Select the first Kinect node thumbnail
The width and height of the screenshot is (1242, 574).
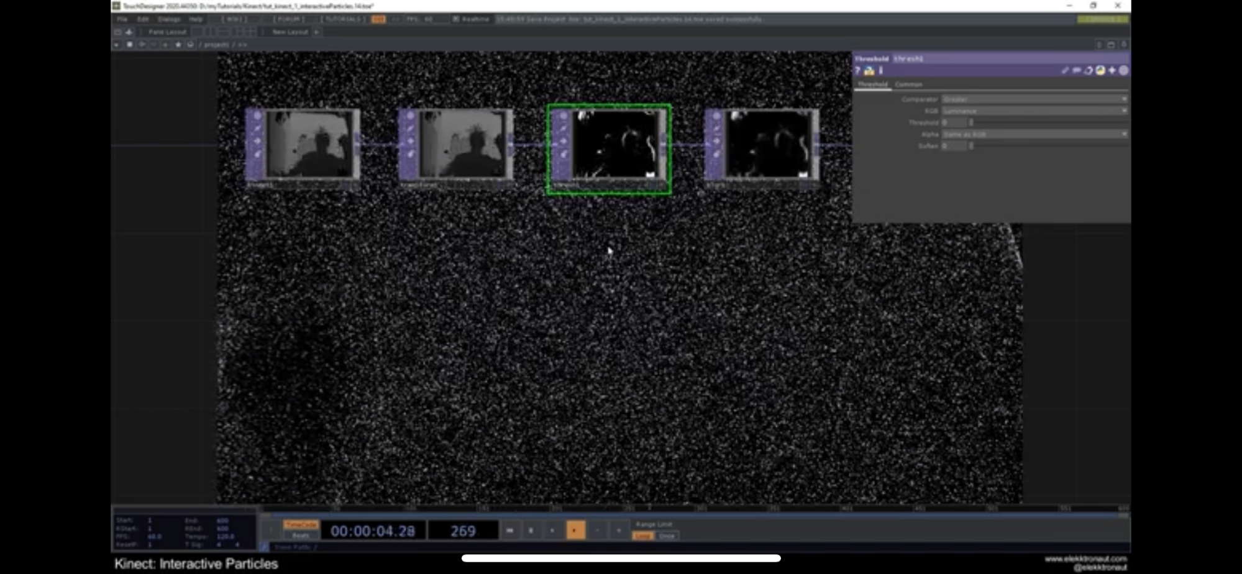309,144
